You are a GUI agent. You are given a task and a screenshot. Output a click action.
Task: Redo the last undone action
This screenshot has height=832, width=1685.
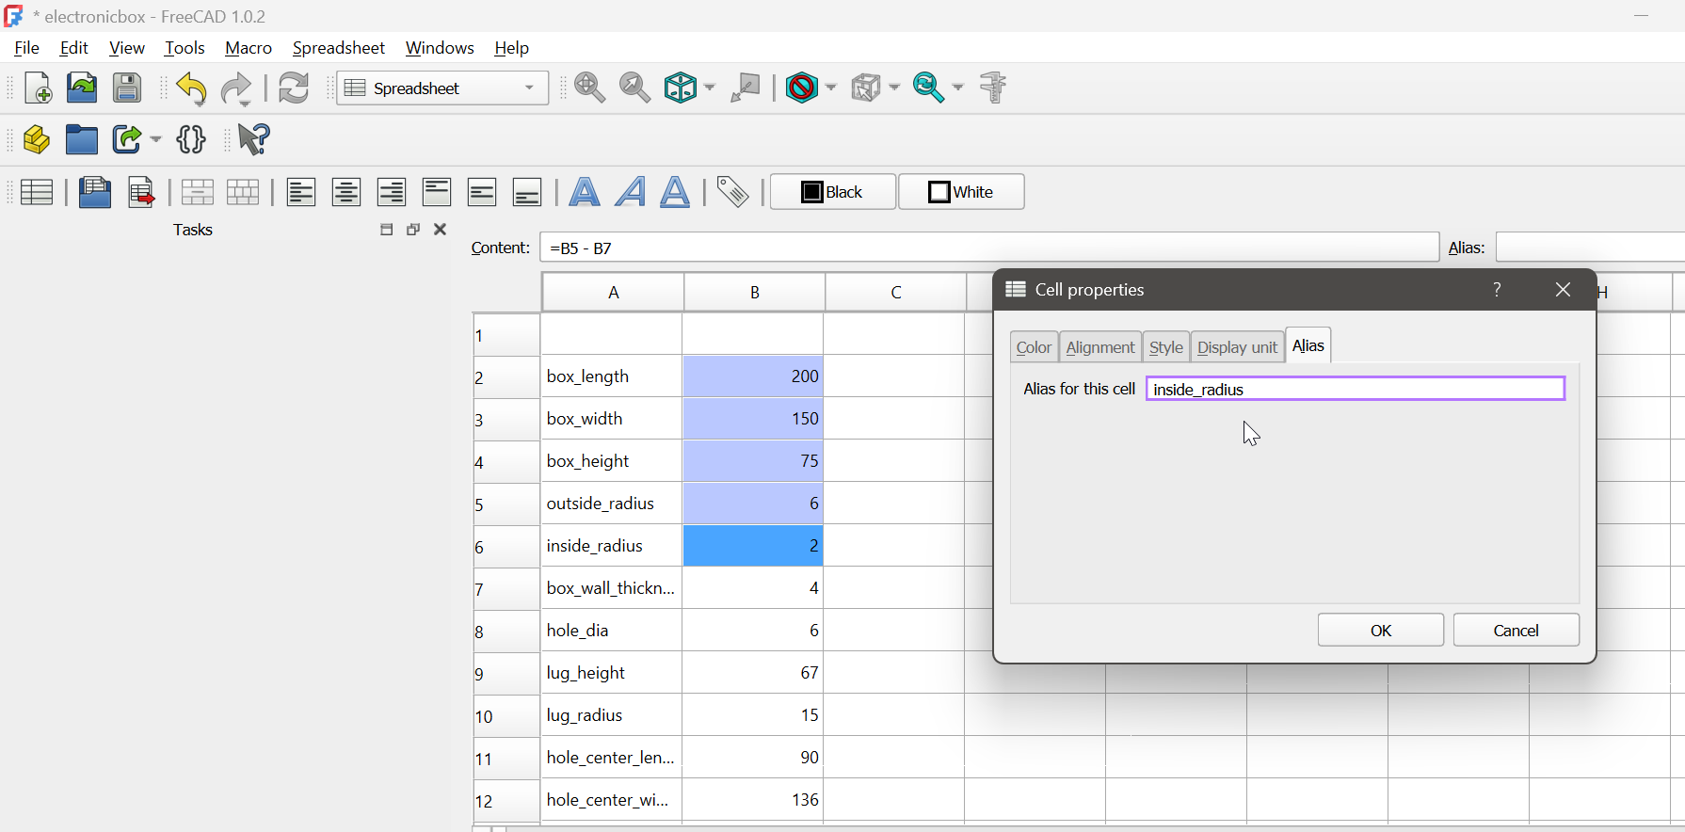click(236, 89)
